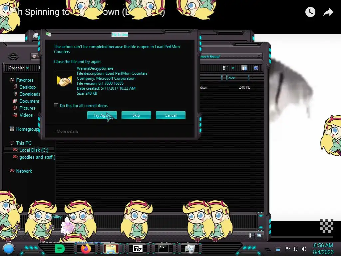The image size is (341, 256).
Task: Toggle the preview pane icon
Action: click(x=244, y=68)
